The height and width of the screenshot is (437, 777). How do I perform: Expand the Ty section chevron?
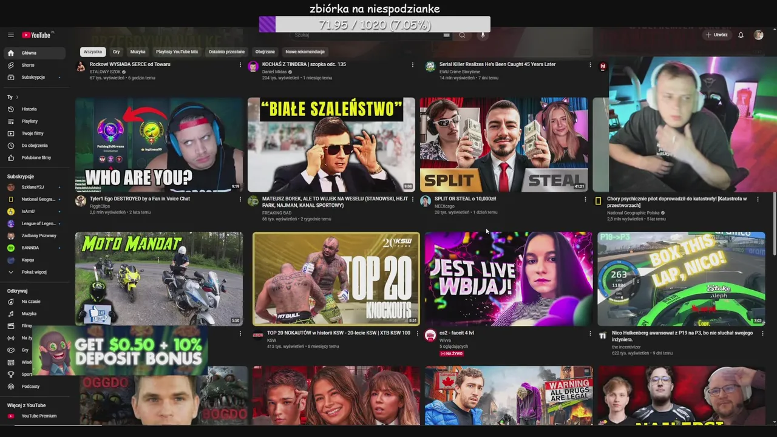pyautogui.click(x=17, y=97)
